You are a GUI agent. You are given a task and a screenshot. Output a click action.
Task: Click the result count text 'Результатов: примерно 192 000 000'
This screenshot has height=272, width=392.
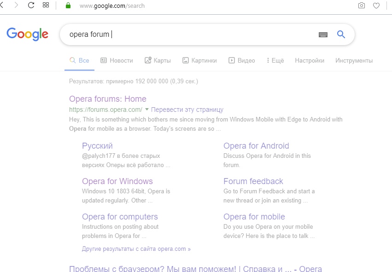click(x=119, y=81)
